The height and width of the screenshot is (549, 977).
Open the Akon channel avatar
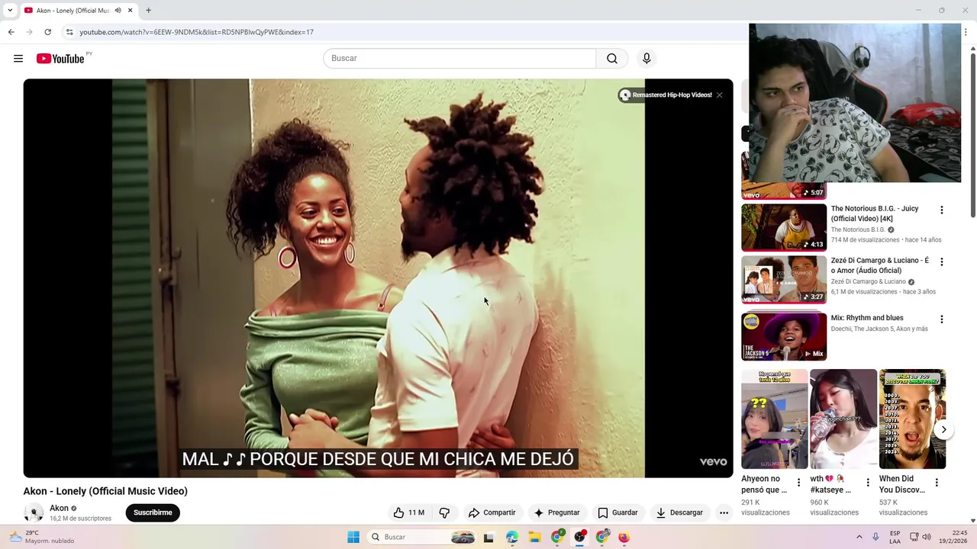coord(34,513)
